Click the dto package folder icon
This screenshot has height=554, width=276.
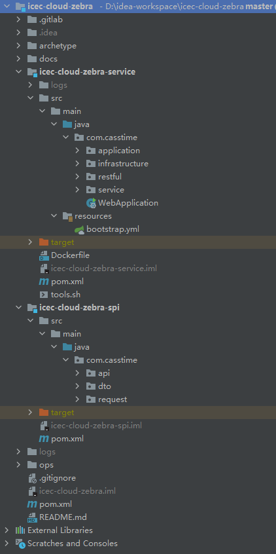click(91, 386)
